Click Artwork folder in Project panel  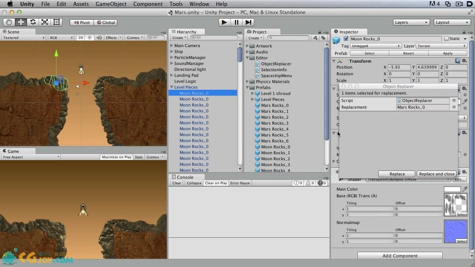coord(263,46)
